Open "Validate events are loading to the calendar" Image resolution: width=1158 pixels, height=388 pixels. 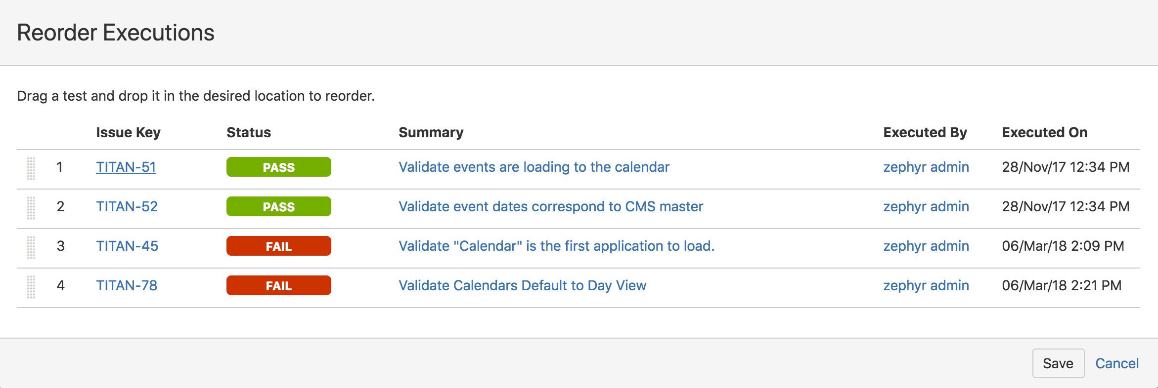coord(534,167)
